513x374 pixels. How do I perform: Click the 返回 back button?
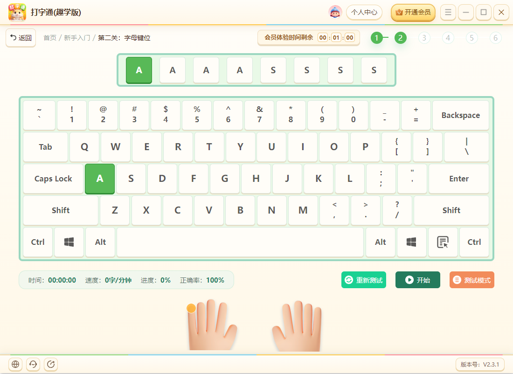[21, 38]
